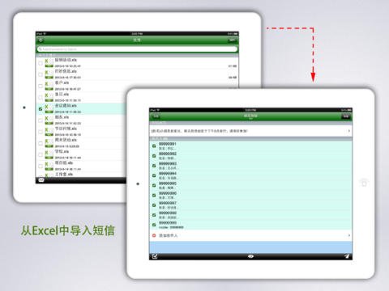The height and width of the screenshot is (291, 389).
Task: Uncheck recipient 99999995 checkbox
Action: (x=154, y=185)
